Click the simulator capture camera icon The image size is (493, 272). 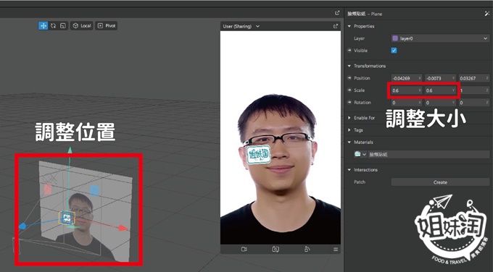coord(275,249)
